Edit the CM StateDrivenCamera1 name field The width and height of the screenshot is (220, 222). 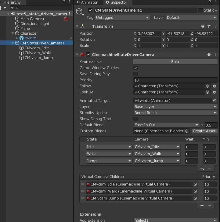pyautogui.click(x=146, y=10)
